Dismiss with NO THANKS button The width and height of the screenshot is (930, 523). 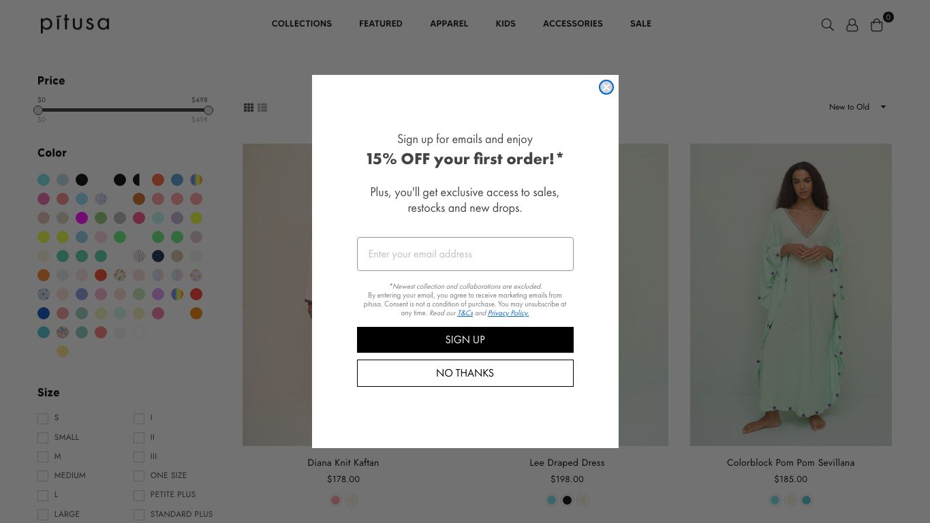point(465,373)
